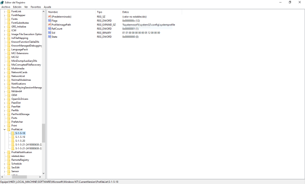The image size is (305, 184).
Task: Open the Archivo menu
Action: [x=6, y=7]
